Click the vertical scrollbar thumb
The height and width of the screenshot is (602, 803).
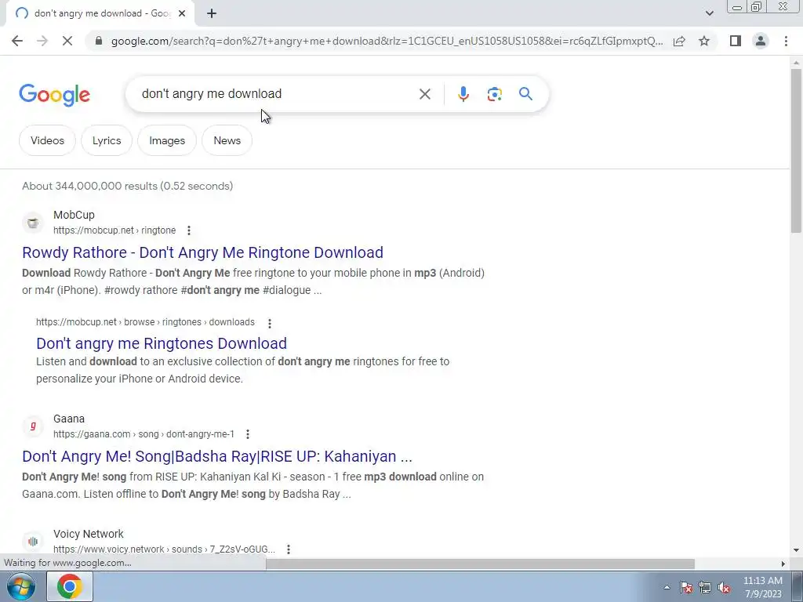tap(796, 150)
